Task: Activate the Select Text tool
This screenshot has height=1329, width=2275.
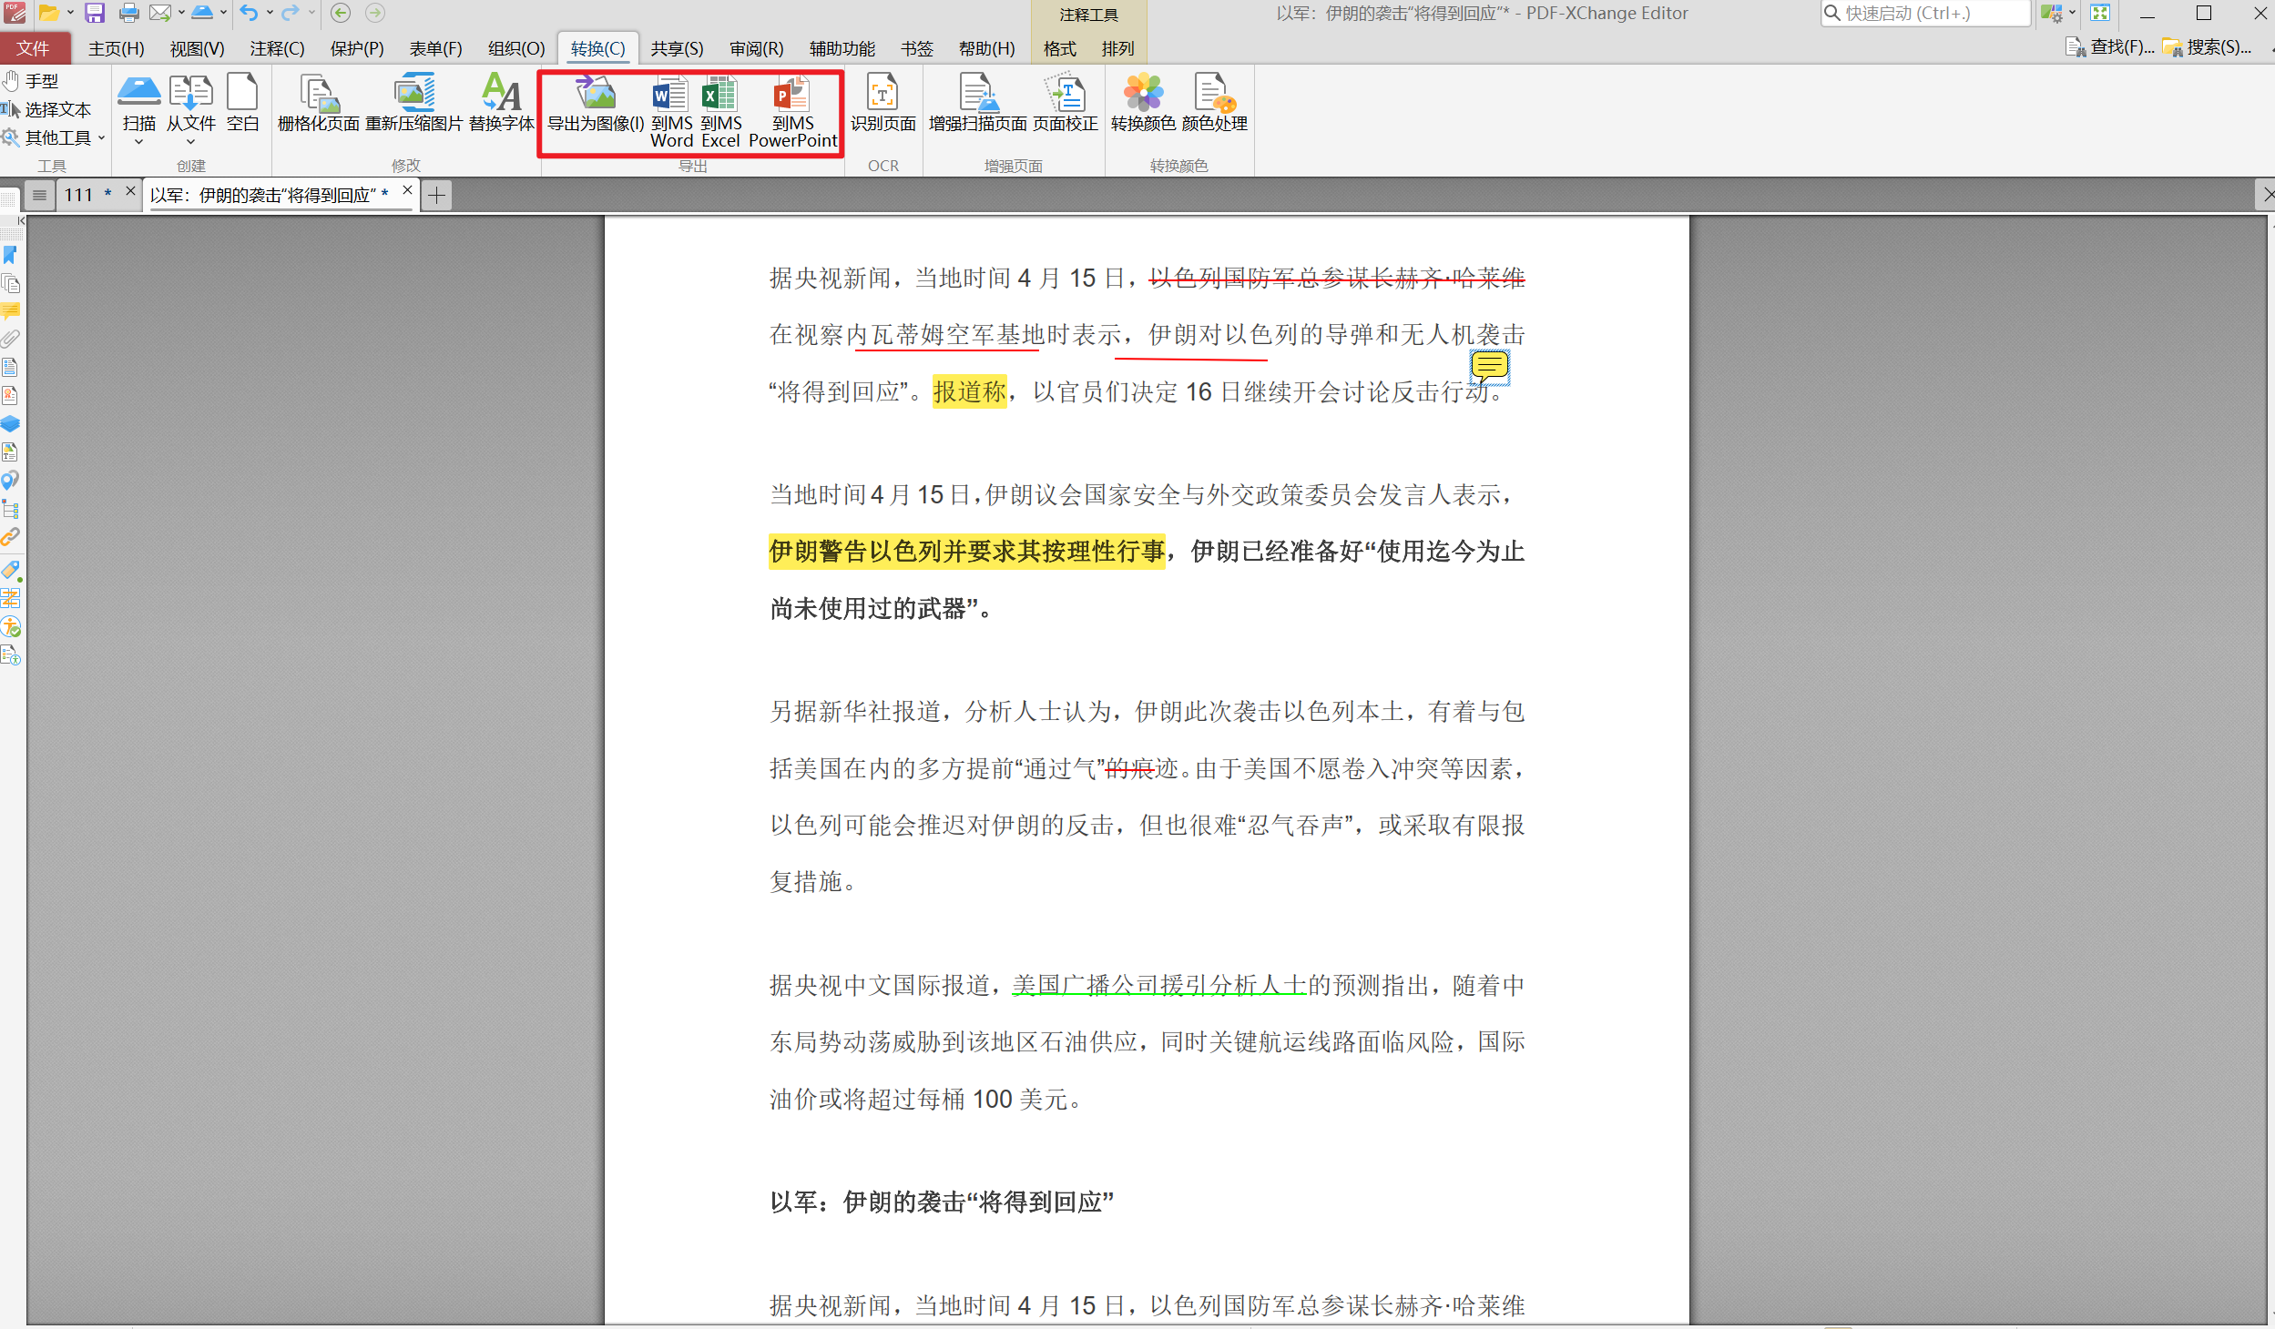Action: pyautogui.click(x=47, y=109)
